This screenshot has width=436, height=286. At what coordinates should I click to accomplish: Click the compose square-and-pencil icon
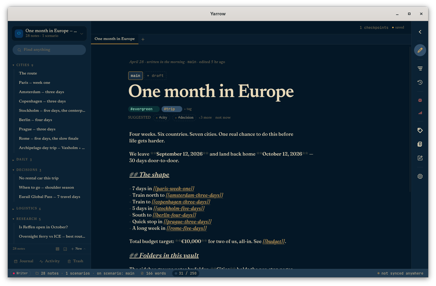coord(420,158)
